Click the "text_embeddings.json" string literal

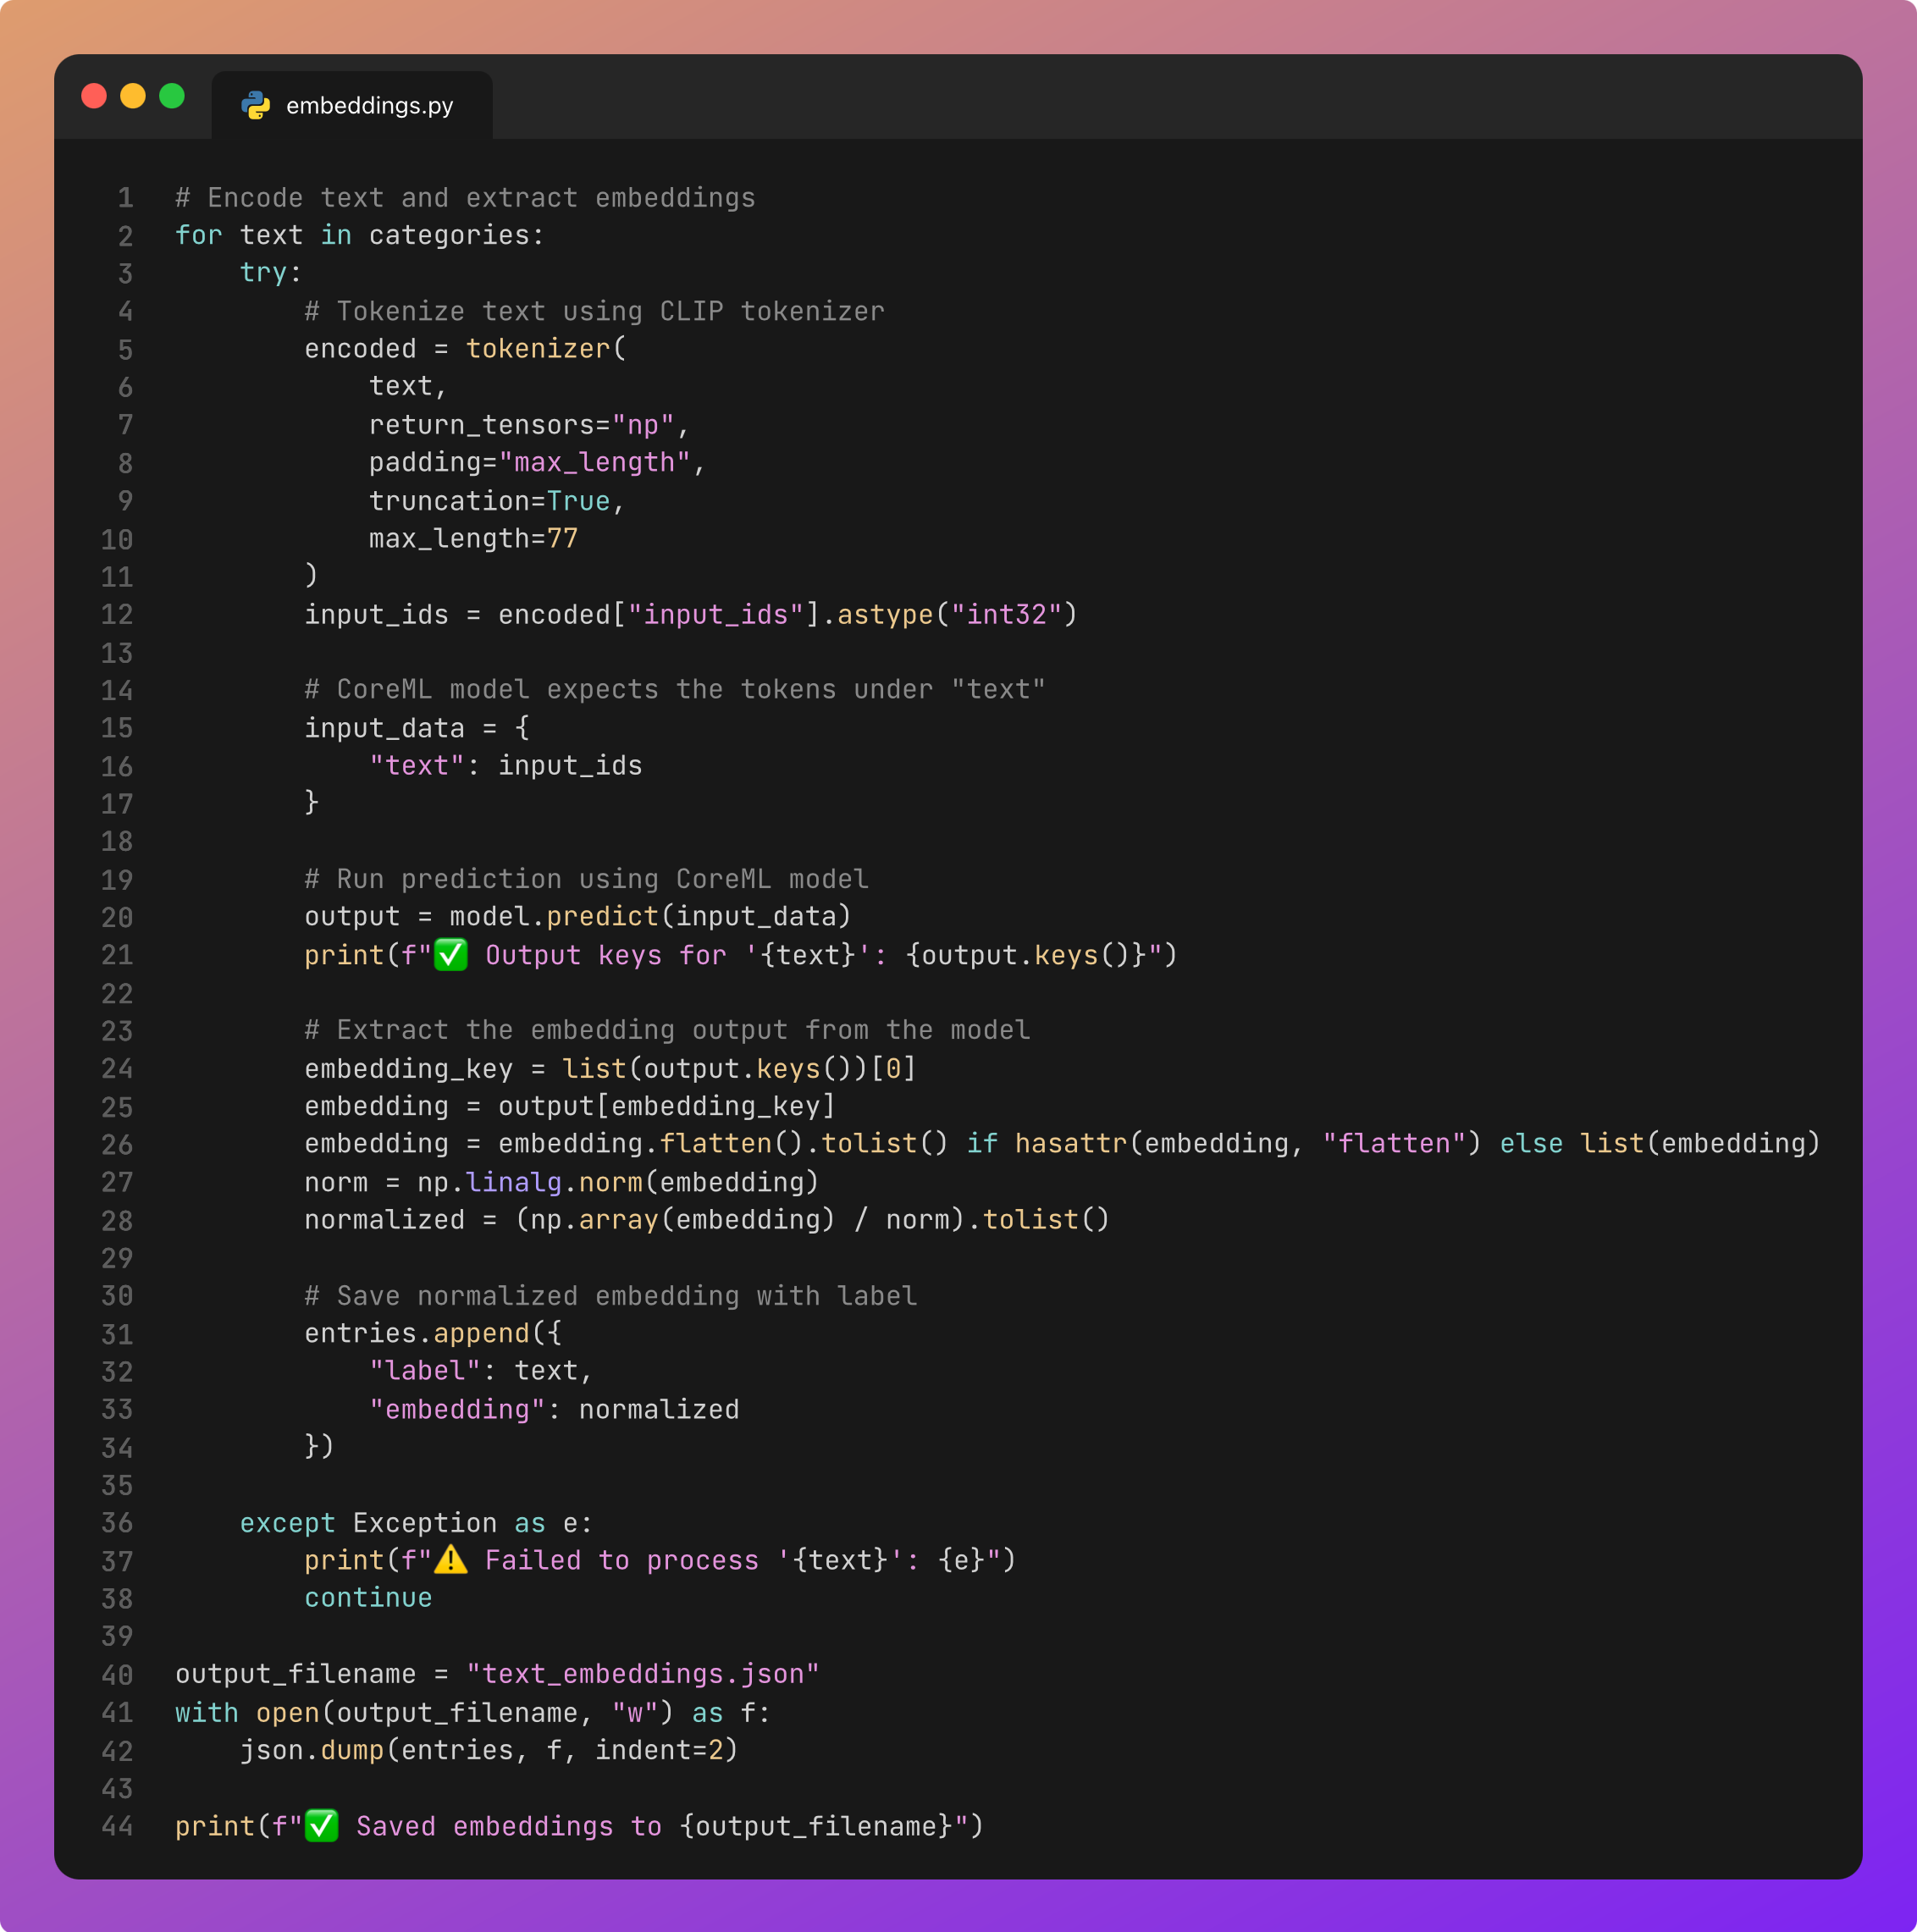coord(643,1674)
